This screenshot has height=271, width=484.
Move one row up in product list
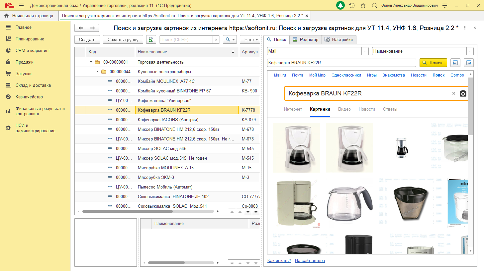(x=240, y=212)
